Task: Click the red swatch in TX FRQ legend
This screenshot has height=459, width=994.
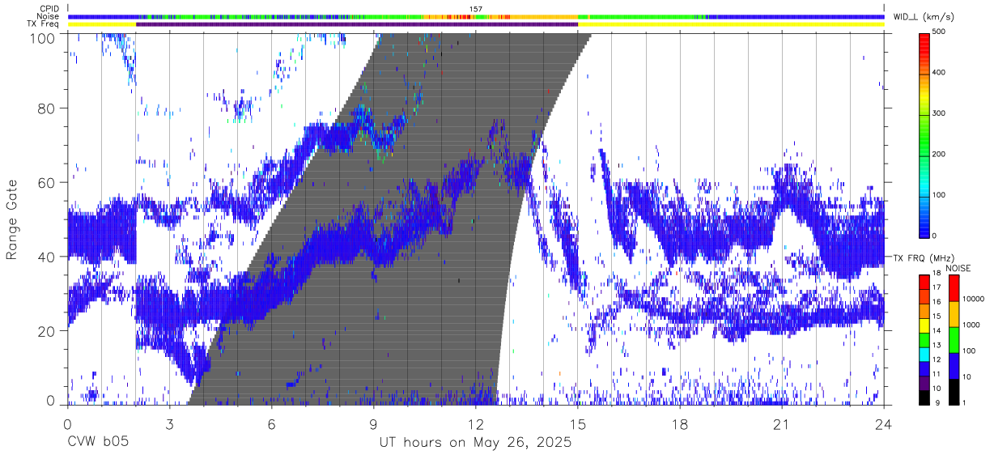Action: pos(924,282)
